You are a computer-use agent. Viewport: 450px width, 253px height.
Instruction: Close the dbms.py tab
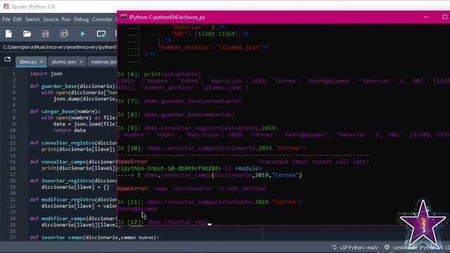pyautogui.click(x=41, y=62)
